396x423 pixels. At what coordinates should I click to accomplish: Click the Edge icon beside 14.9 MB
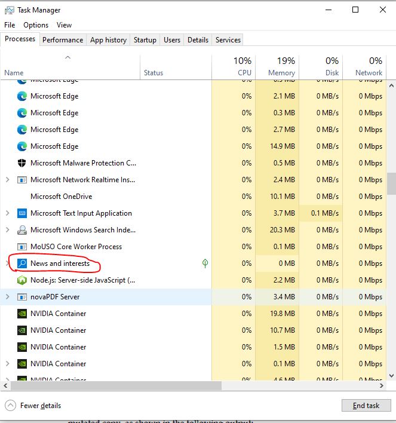pyautogui.click(x=22, y=146)
